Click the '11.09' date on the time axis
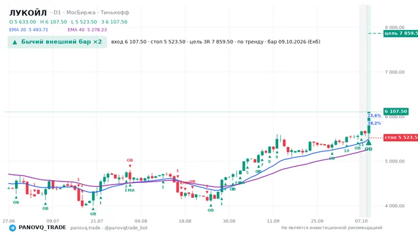 [273, 221]
